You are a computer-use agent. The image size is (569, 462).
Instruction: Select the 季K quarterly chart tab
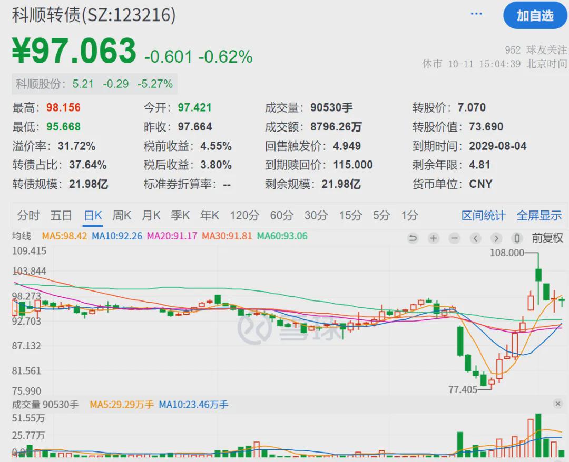(180, 216)
